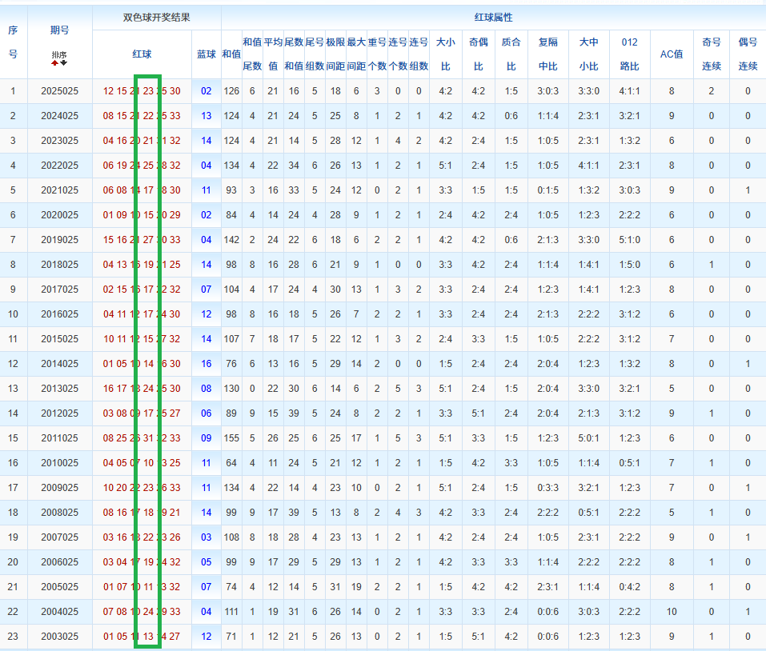This screenshot has height=651, width=766.
Task: Select issue number 2010025
Action: 59,463
